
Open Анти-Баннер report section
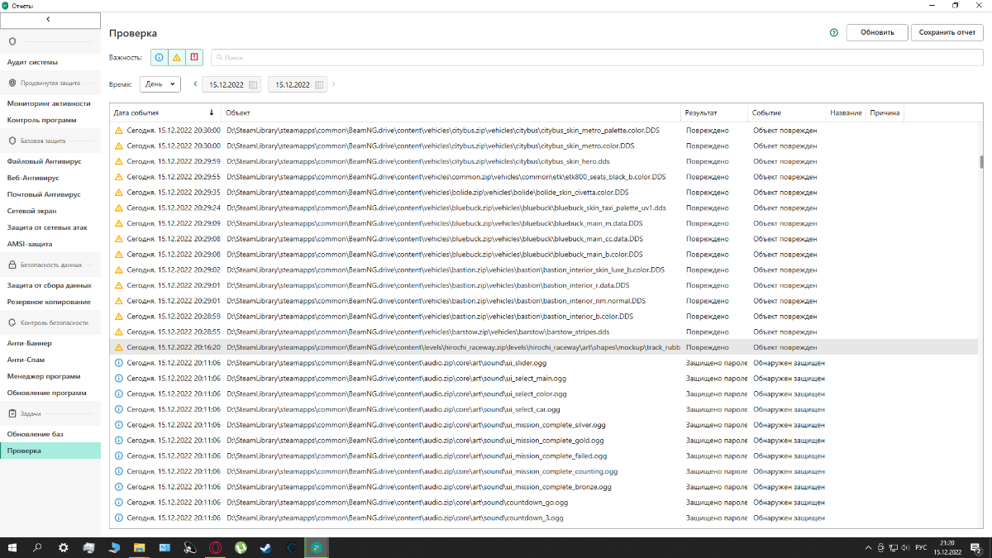pos(50,343)
